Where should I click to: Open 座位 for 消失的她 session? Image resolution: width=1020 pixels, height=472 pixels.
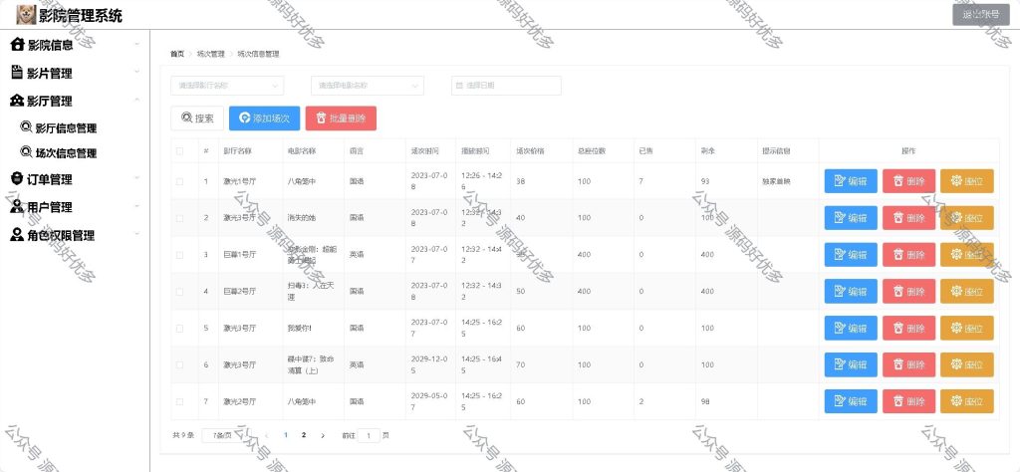pyautogui.click(x=966, y=218)
